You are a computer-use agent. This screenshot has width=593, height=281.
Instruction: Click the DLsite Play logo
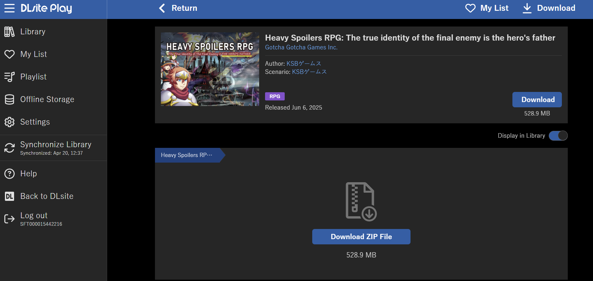[46, 9]
